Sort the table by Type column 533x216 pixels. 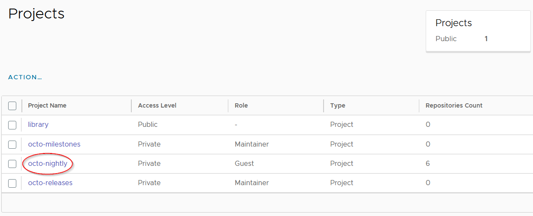(338, 105)
